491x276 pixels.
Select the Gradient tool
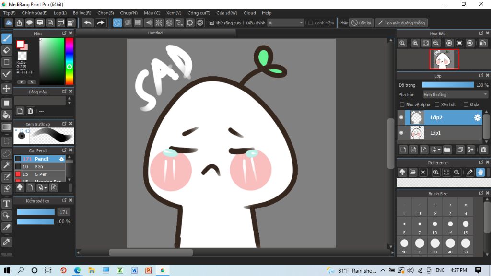click(7, 126)
